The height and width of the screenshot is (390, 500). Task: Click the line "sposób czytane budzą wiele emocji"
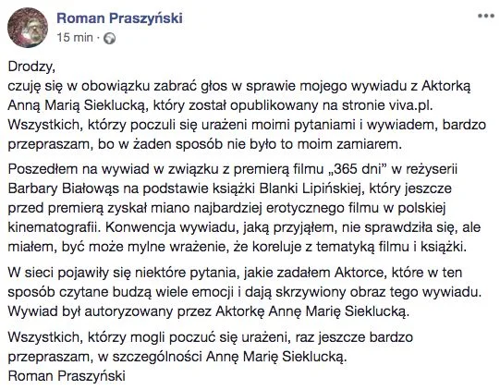tap(245, 292)
